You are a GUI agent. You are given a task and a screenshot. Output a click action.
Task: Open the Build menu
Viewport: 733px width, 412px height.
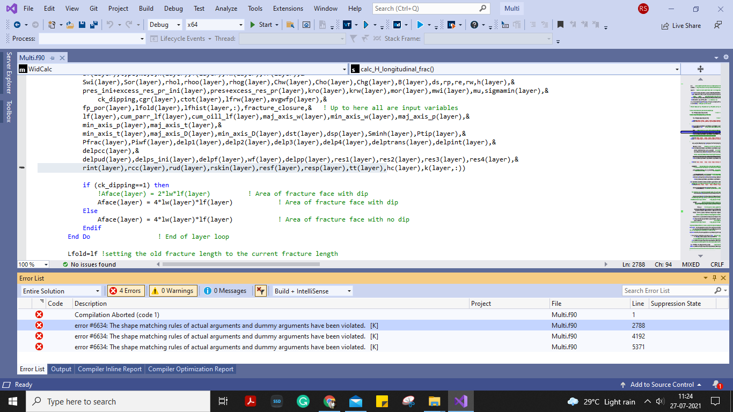tap(146, 9)
